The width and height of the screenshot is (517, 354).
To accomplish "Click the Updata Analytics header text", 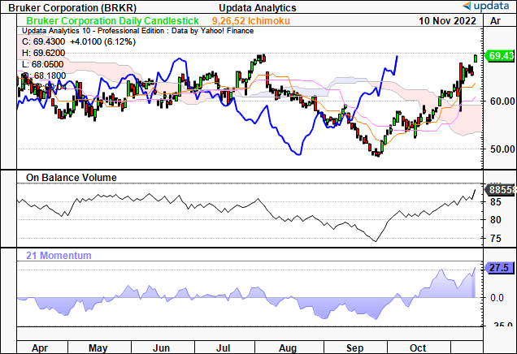I will coord(258,7).
